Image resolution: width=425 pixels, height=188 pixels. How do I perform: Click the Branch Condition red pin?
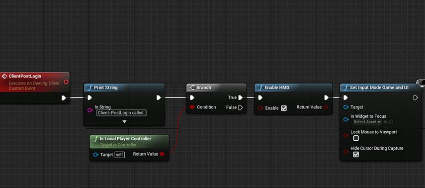[x=192, y=107]
